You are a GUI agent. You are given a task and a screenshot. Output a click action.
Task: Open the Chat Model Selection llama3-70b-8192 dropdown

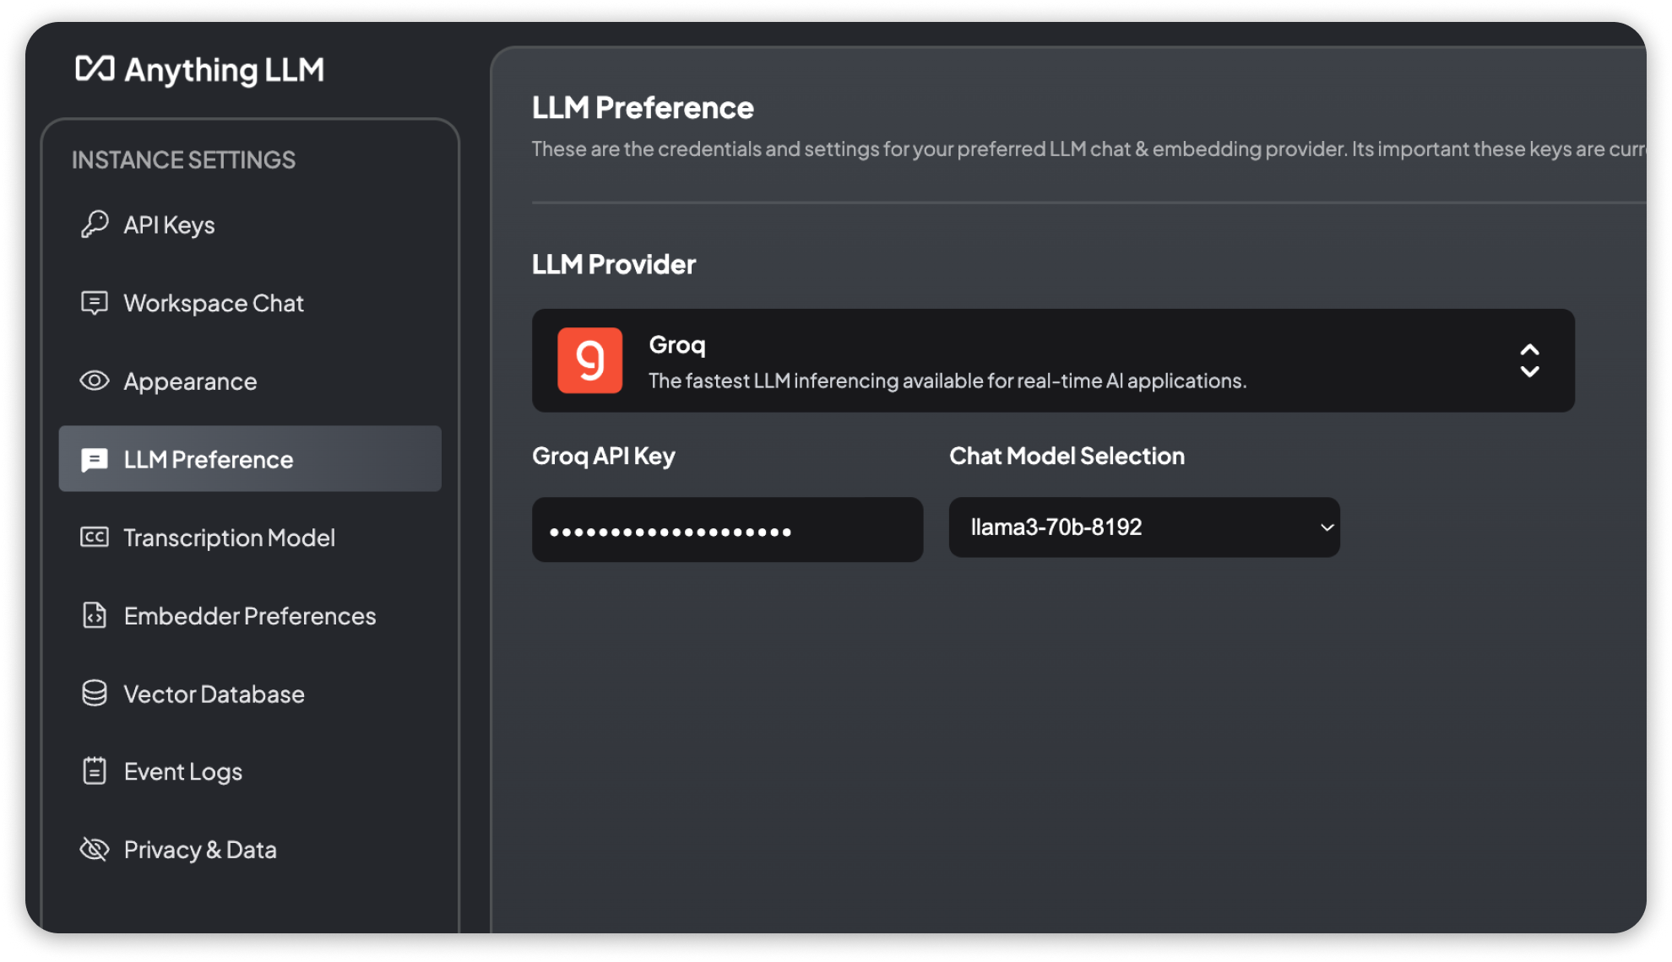point(1144,527)
